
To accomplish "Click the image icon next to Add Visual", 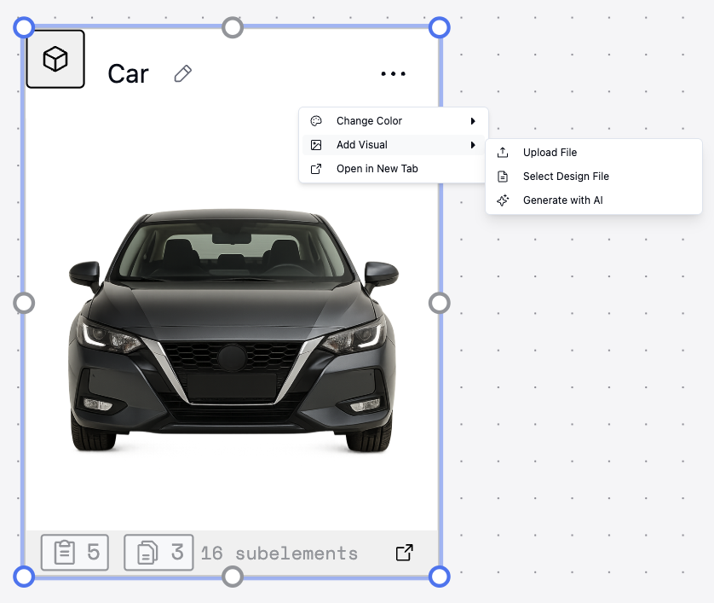I will pyautogui.click(x=316, y=144).
